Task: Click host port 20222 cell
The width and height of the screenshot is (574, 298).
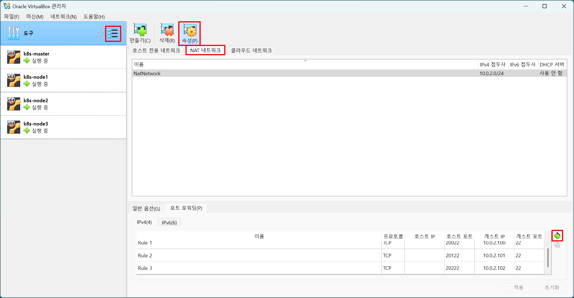Action: [x=459, y=268]
